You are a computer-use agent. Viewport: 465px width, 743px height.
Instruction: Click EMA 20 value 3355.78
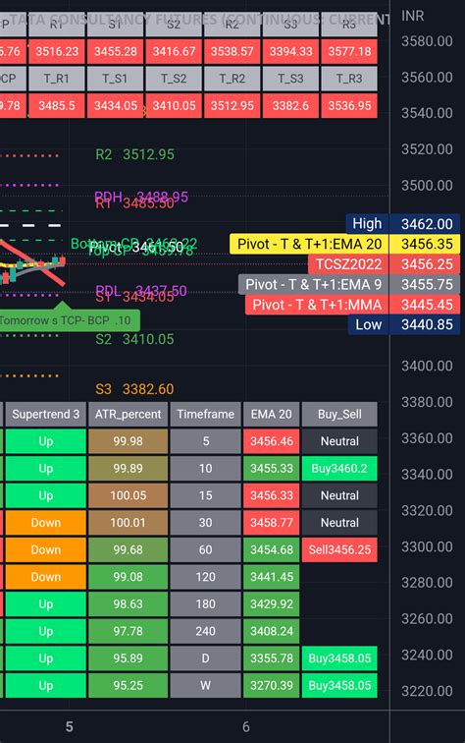271,658
